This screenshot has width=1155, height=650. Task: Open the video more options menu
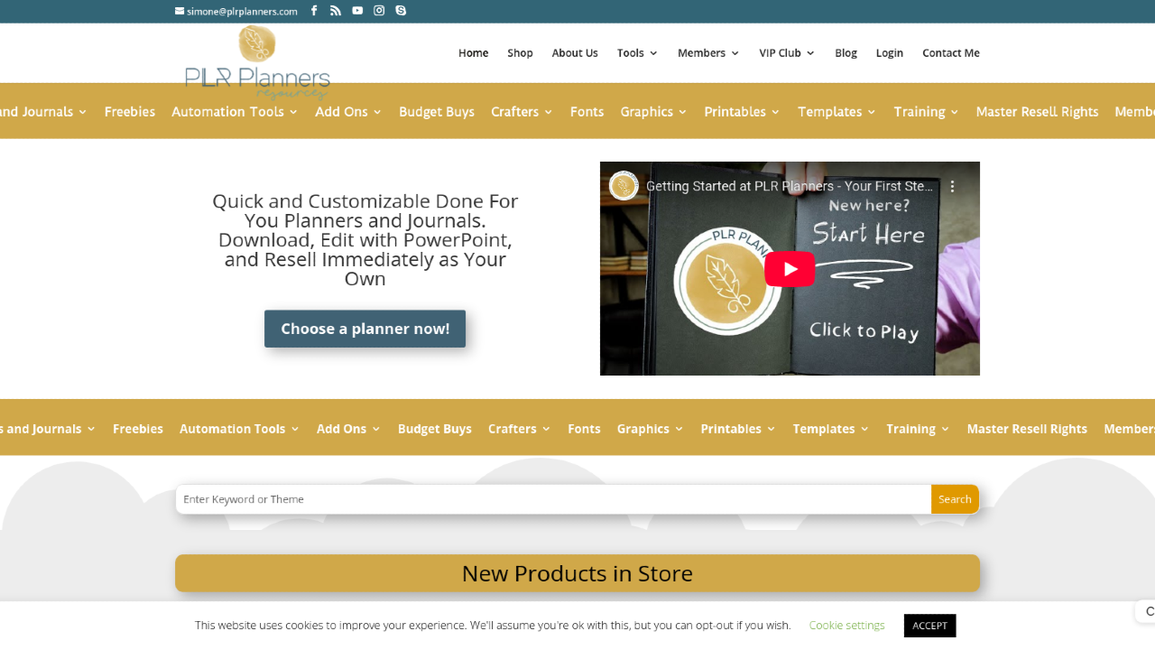[951, 187]
